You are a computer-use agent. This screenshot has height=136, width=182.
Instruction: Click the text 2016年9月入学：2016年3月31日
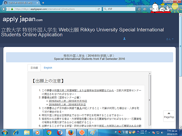click(x=67, y=105)
